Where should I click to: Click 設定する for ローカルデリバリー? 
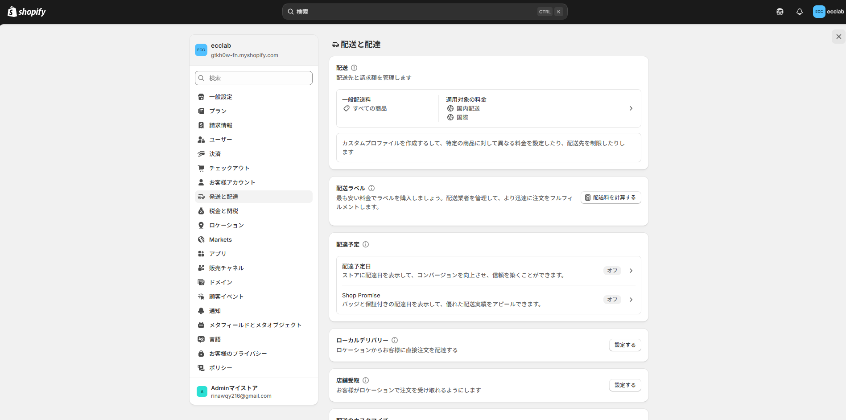coord(625,345)
